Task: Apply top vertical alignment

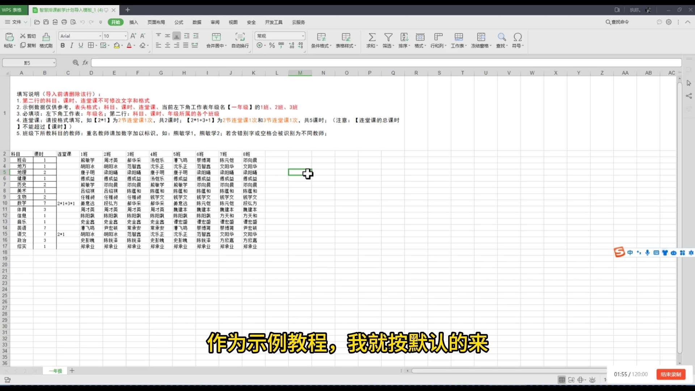Action: tap(159, 36)
